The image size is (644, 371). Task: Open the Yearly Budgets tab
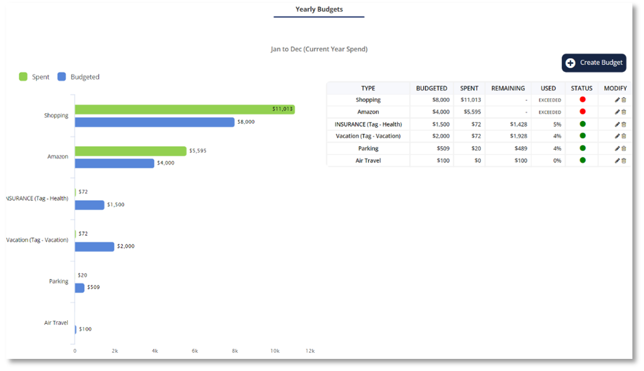319,9
